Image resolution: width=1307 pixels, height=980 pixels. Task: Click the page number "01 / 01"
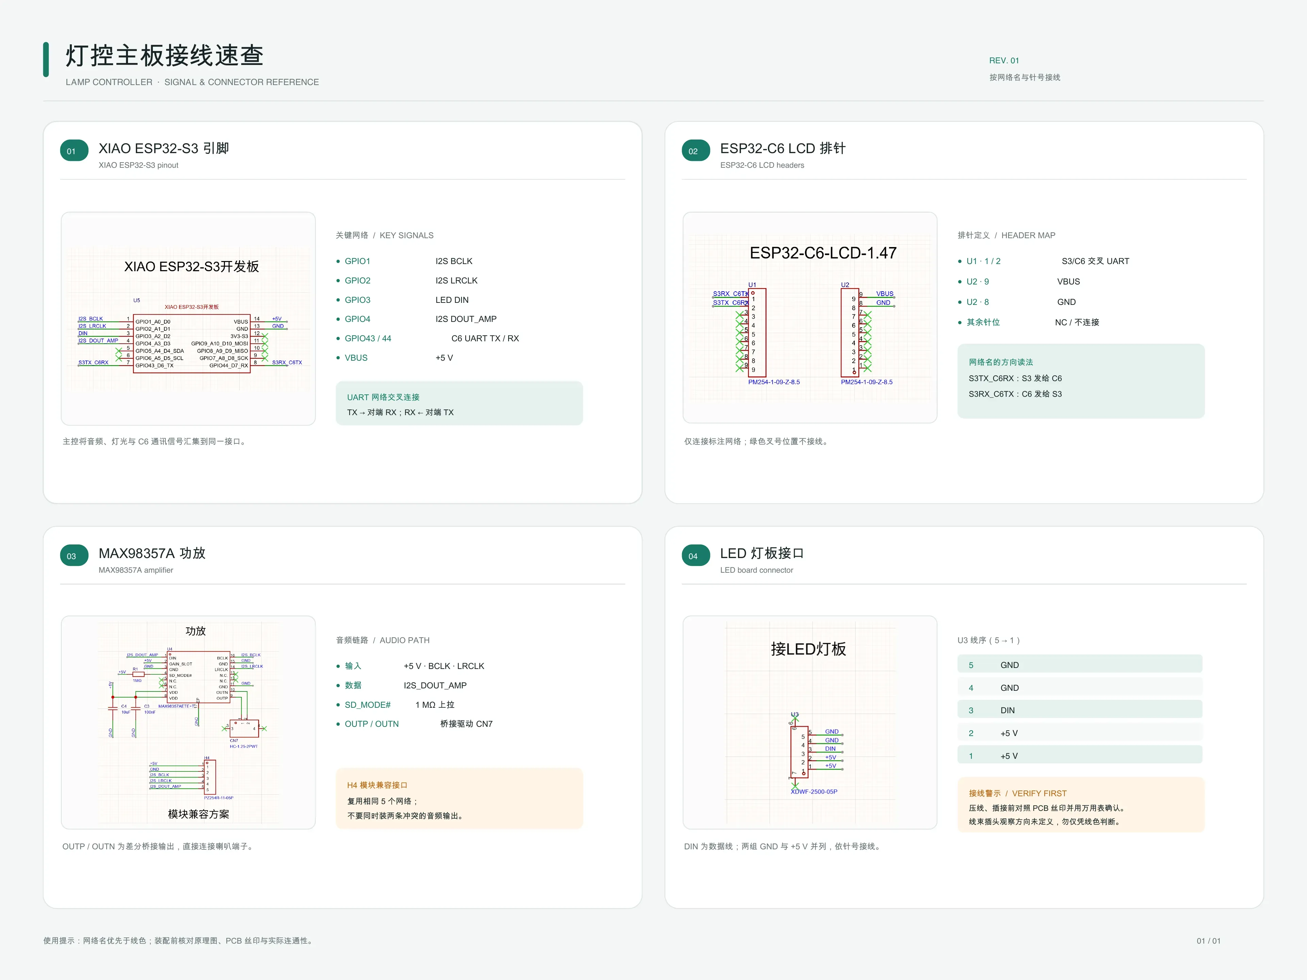(x=1208, y=941)
